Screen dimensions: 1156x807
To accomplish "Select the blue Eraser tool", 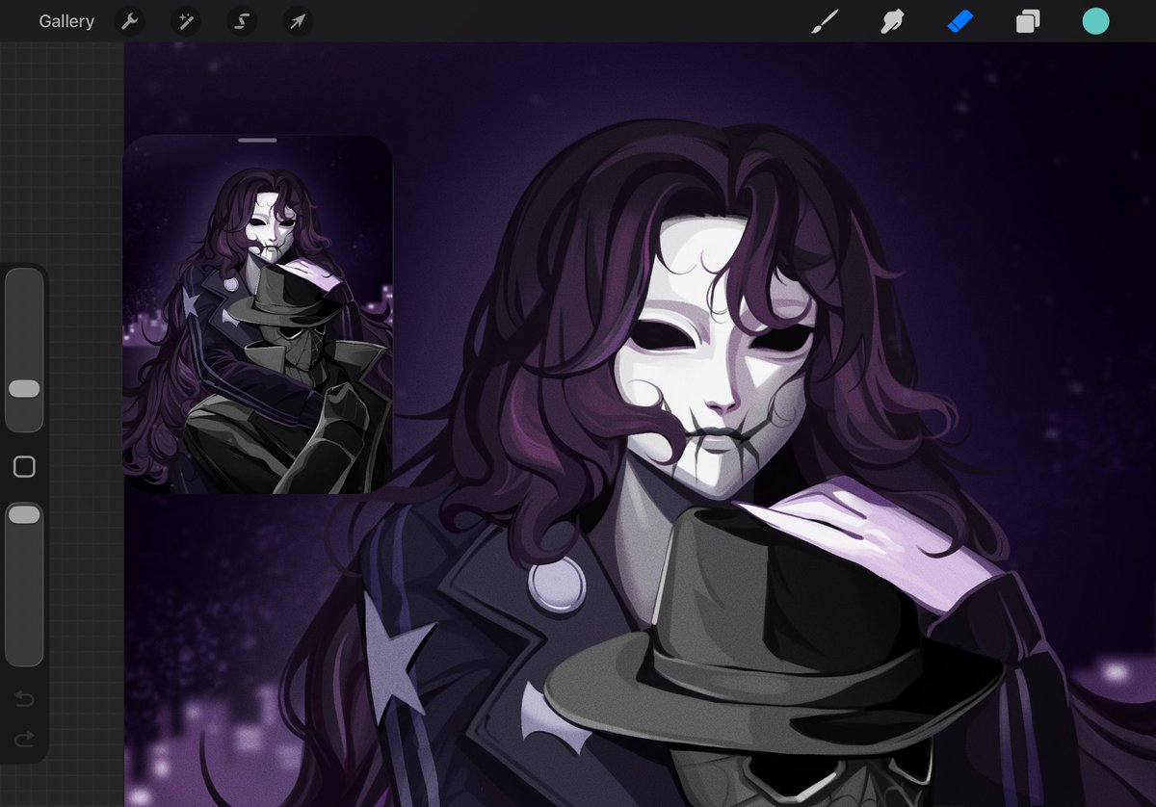I will (x=960, y=21).
